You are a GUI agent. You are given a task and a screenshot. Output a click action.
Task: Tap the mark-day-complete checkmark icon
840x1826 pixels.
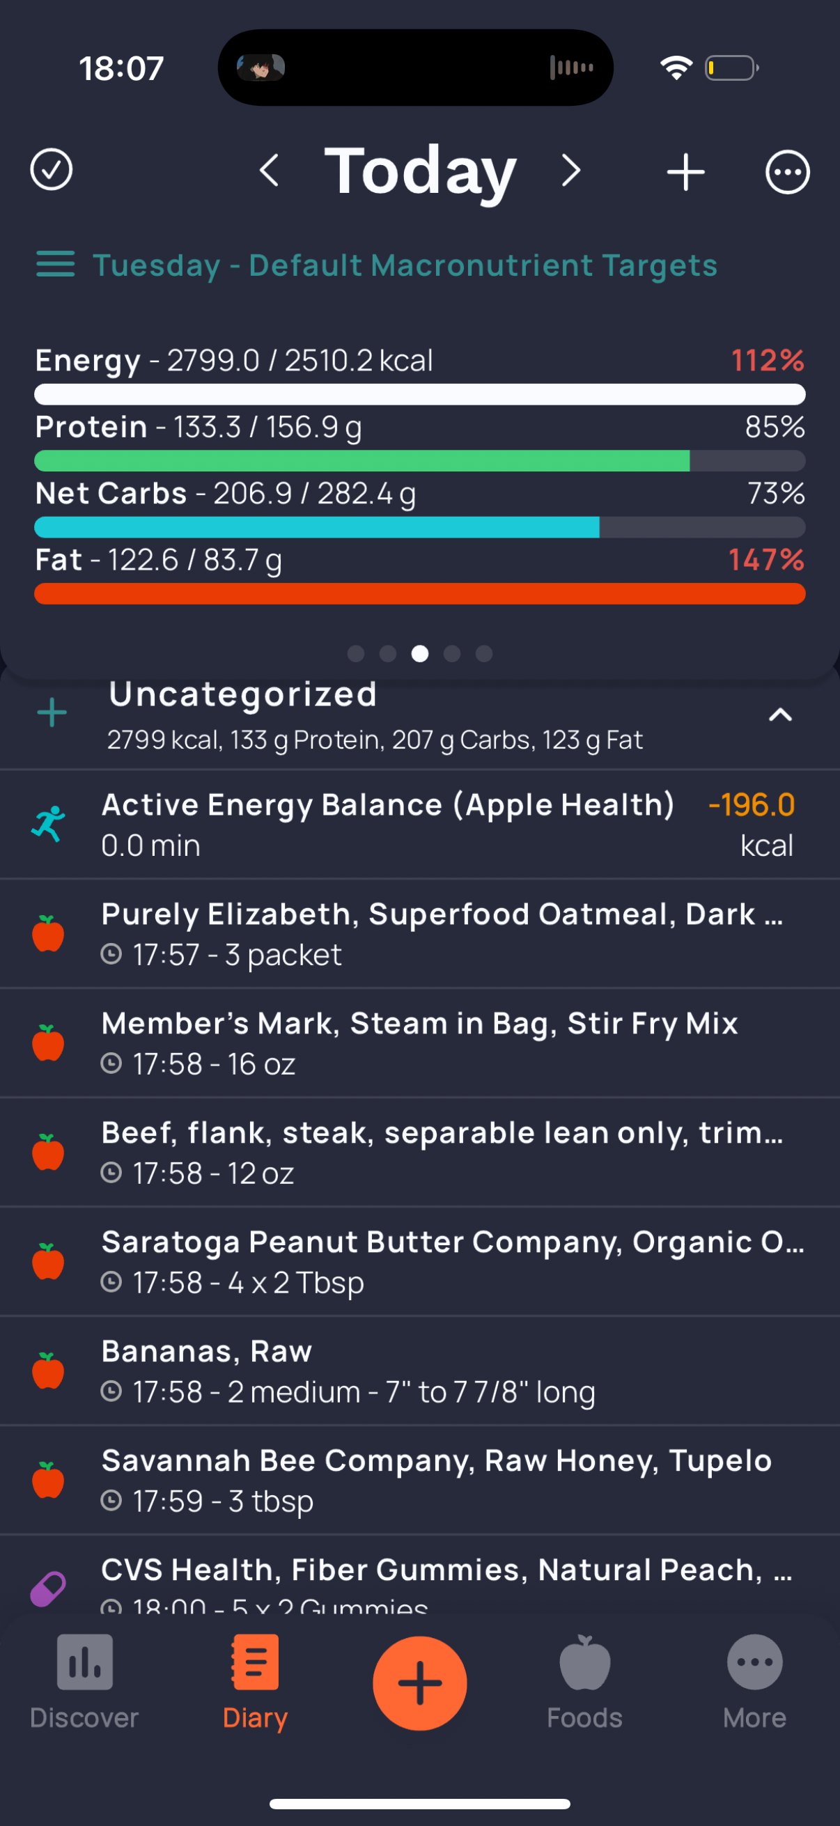pos(51,170)
